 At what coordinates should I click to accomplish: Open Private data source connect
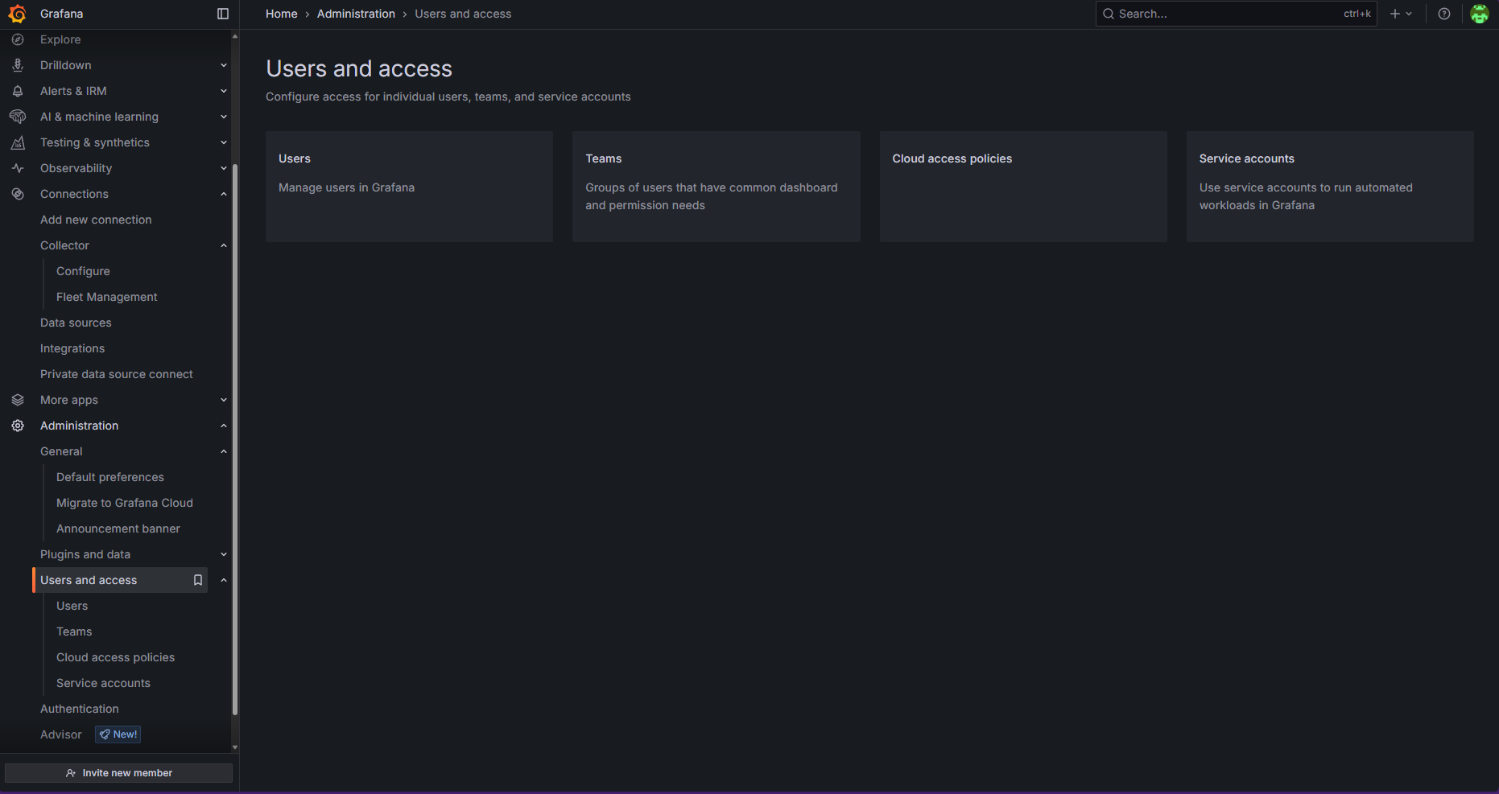click(x=117, y=374)
